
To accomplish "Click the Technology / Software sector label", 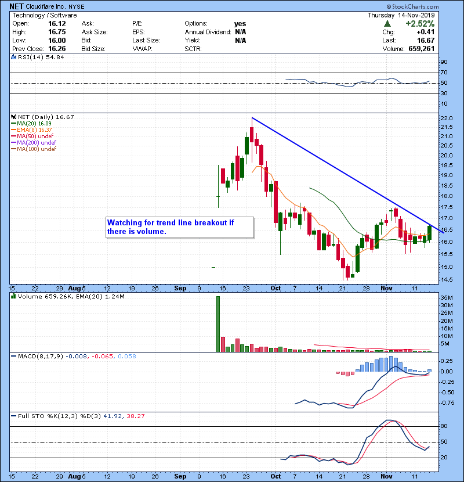I will coord(45,15).
